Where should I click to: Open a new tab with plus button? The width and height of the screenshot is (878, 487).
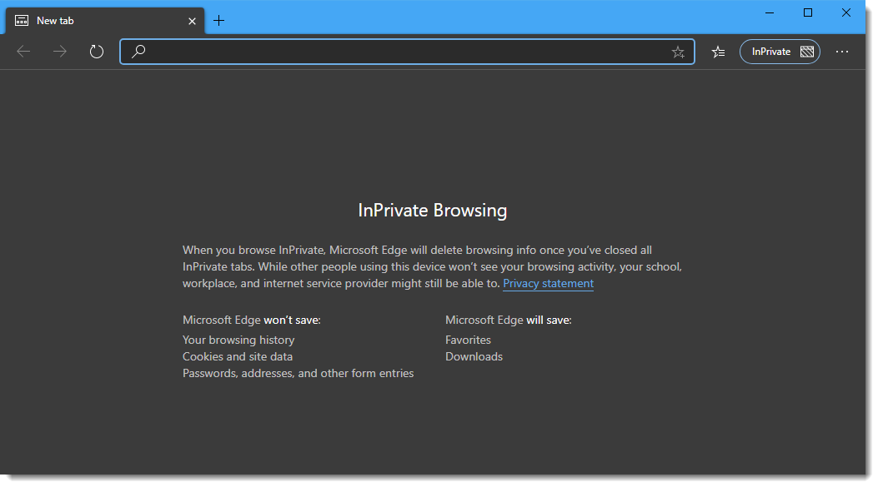(x=219, y=21)
